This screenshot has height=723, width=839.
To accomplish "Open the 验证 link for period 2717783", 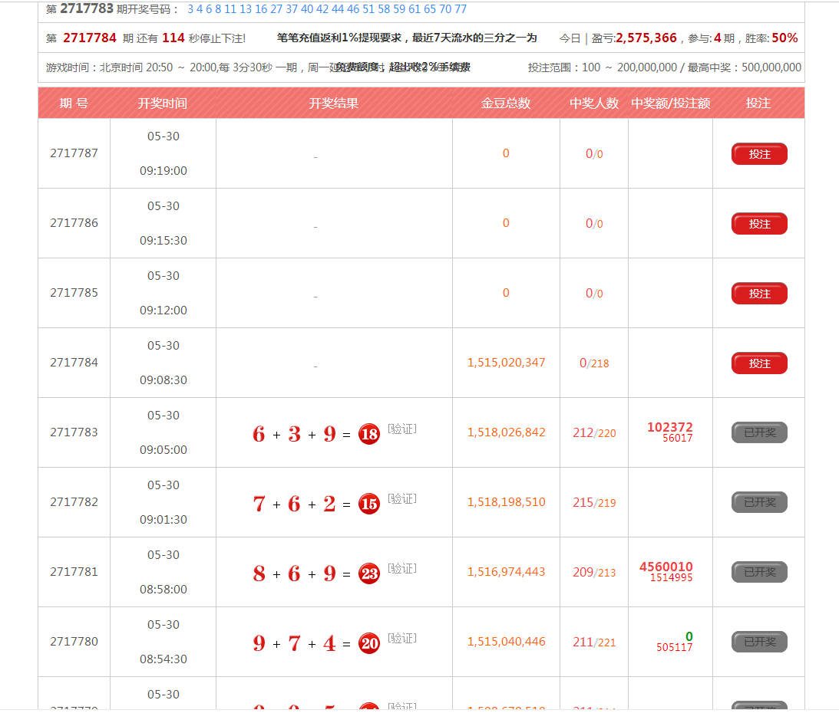I will pyautogui.click(x=401, y=429).
